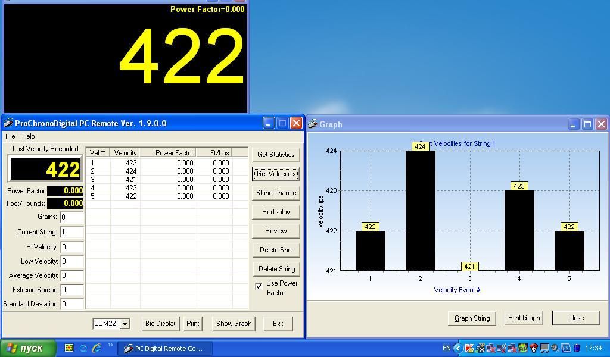Viewport: 610px width, 357px height.
Task: Click the battery tray icon
Action: click(576, 348)
